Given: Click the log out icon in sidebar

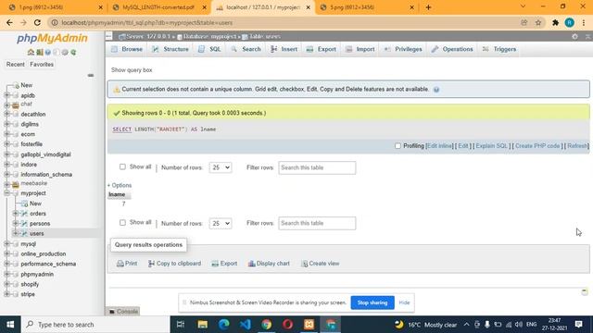Looking at the screenshot, I should point(39,52).
